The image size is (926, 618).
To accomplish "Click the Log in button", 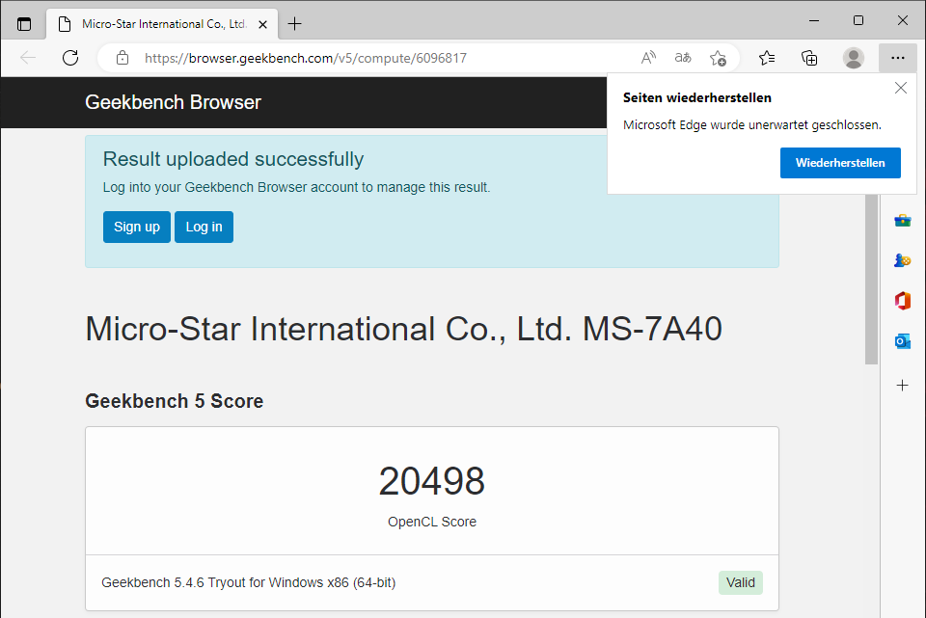I will [204, 227].
